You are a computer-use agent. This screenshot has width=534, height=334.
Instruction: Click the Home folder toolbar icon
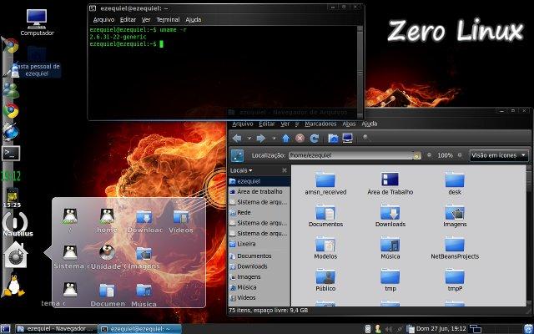pyautogui.click(x=333, y=138)
